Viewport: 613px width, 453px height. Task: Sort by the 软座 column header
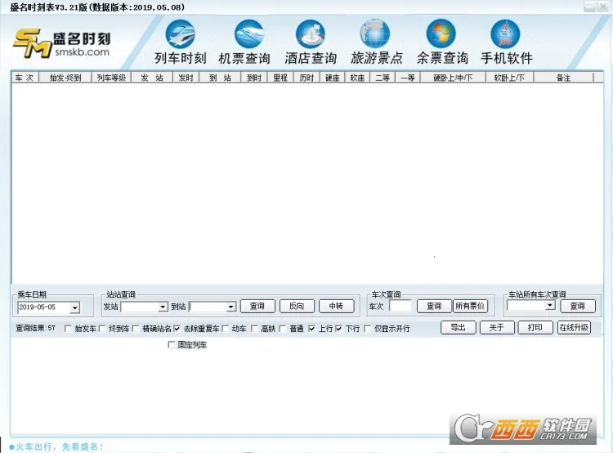point(357,78)
